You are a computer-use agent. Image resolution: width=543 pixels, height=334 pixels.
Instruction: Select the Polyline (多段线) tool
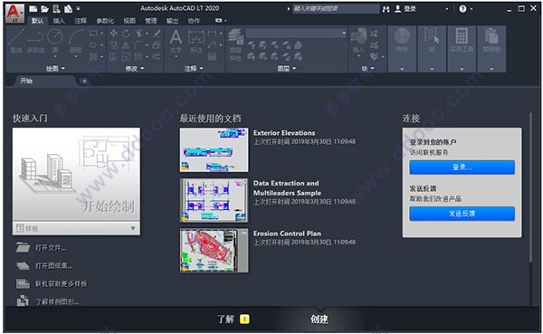(35, 41)
